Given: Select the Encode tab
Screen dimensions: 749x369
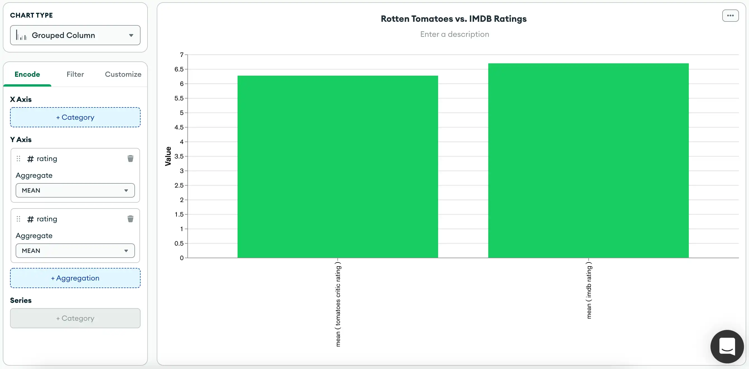Looking at the screenshot, I should click(x=27, y=74).
